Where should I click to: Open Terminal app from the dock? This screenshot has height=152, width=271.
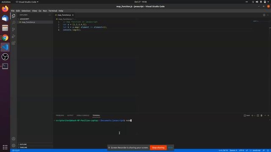pyautogui.click(x=5, y=66)
